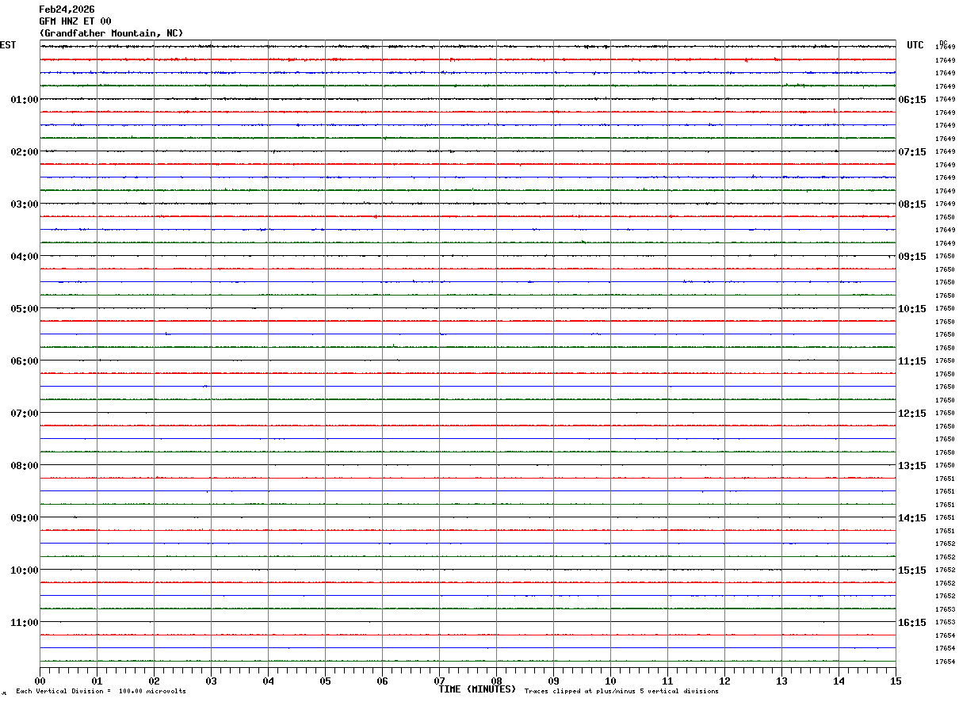Screen dimensions: 959x702
Task: Pick minute tick 13 on the bottom axis
Action: pos(781,681)
